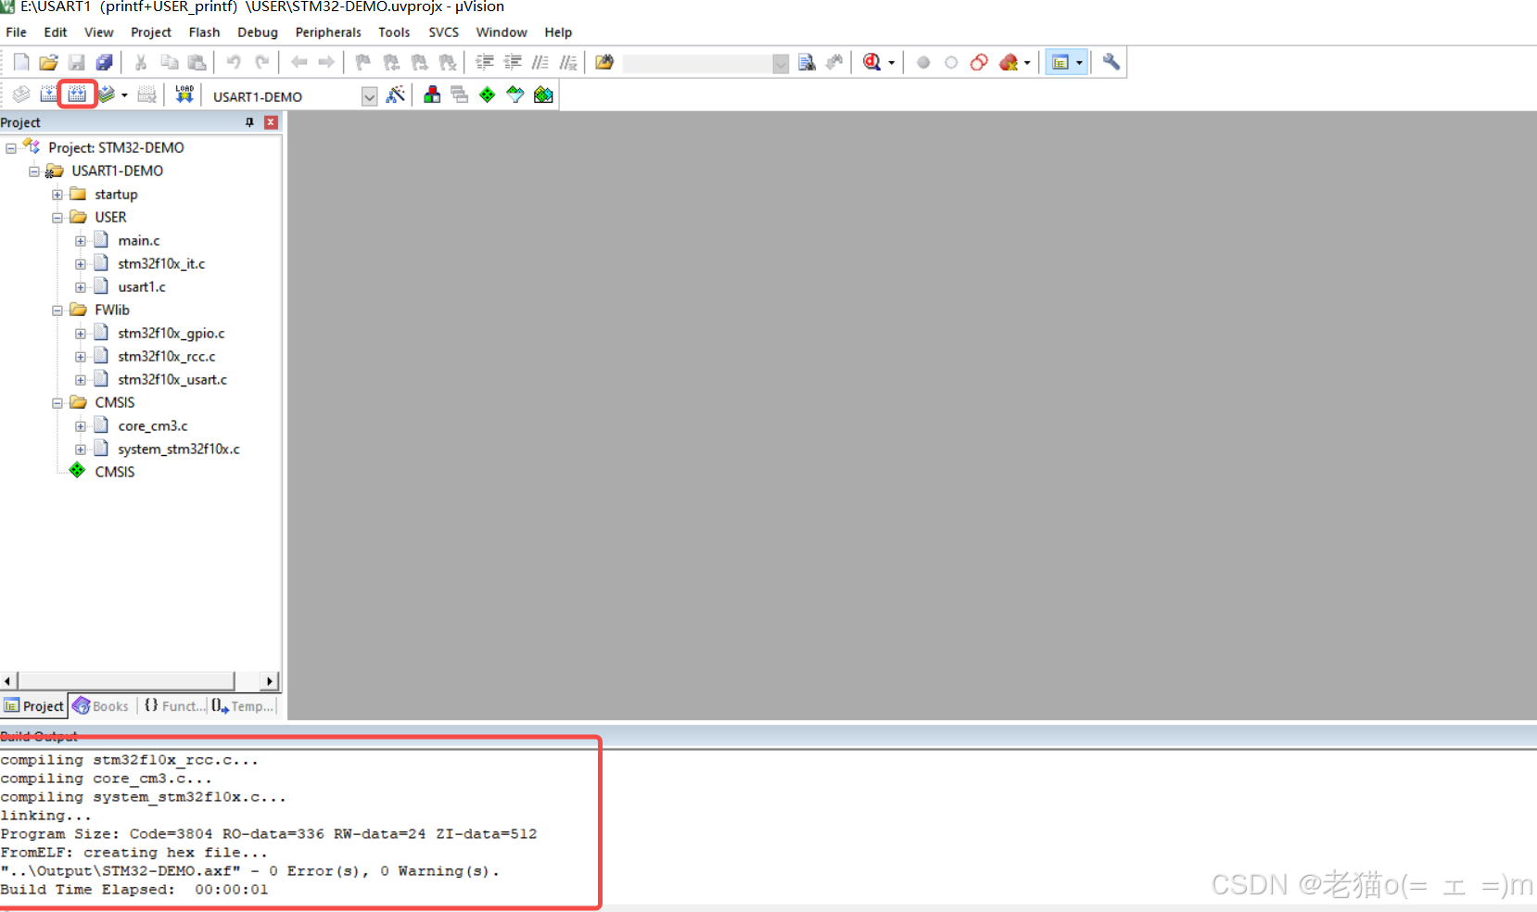The image size is (1537, 912).
Task: Click the Find in Files icon
Action: coord(604,62)
